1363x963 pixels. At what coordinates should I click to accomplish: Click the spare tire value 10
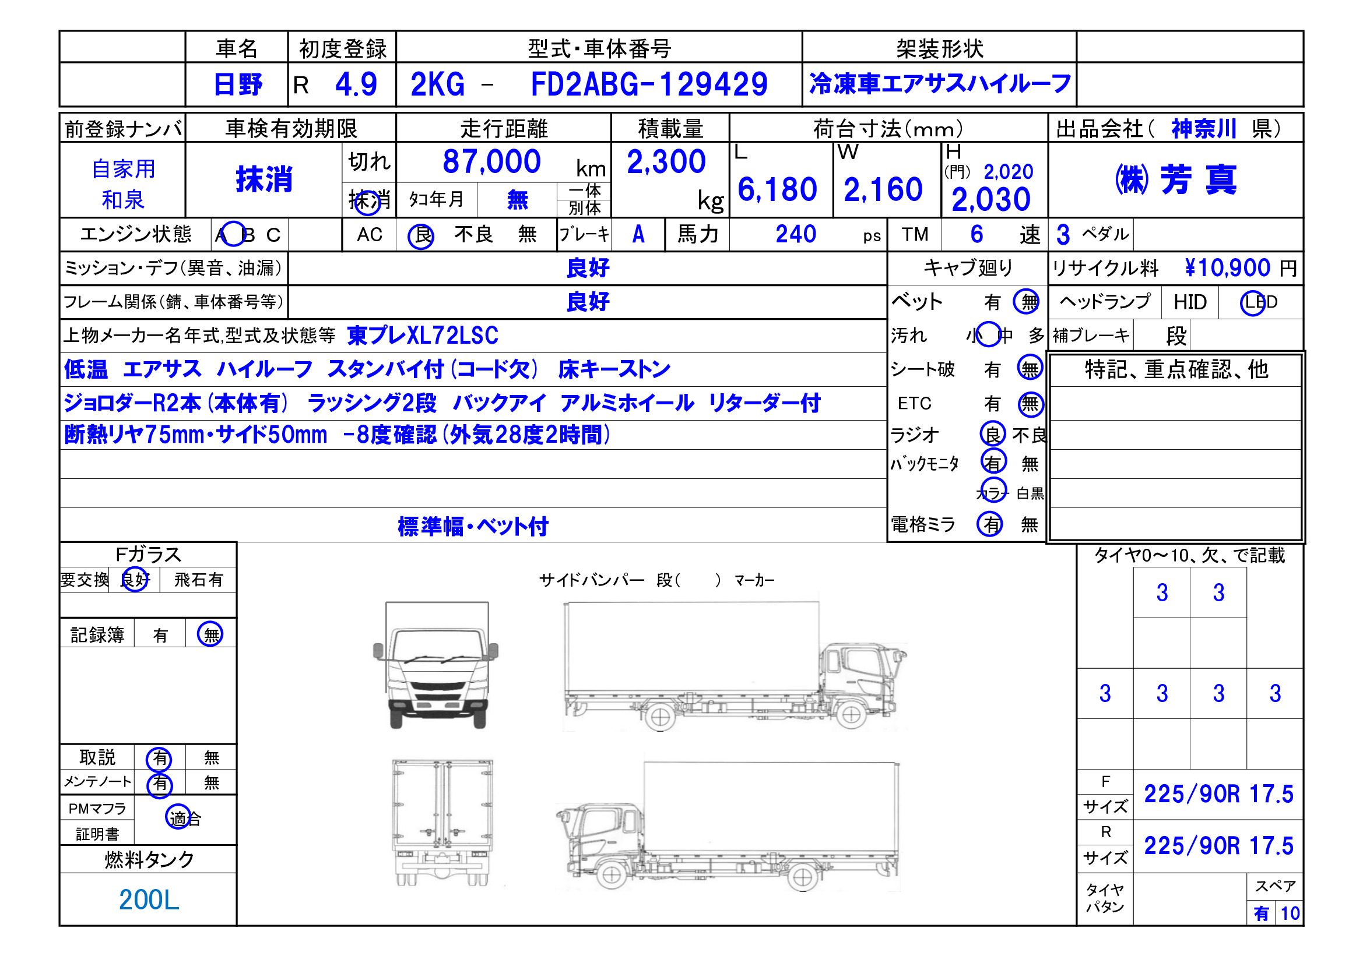tap(1290, 913)
